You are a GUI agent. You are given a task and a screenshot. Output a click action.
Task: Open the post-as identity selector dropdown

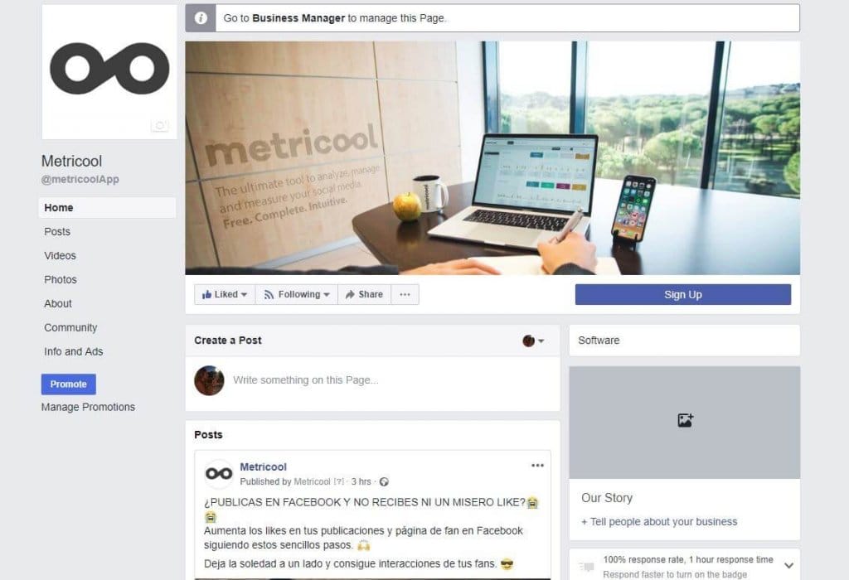(x=533, y=341)
